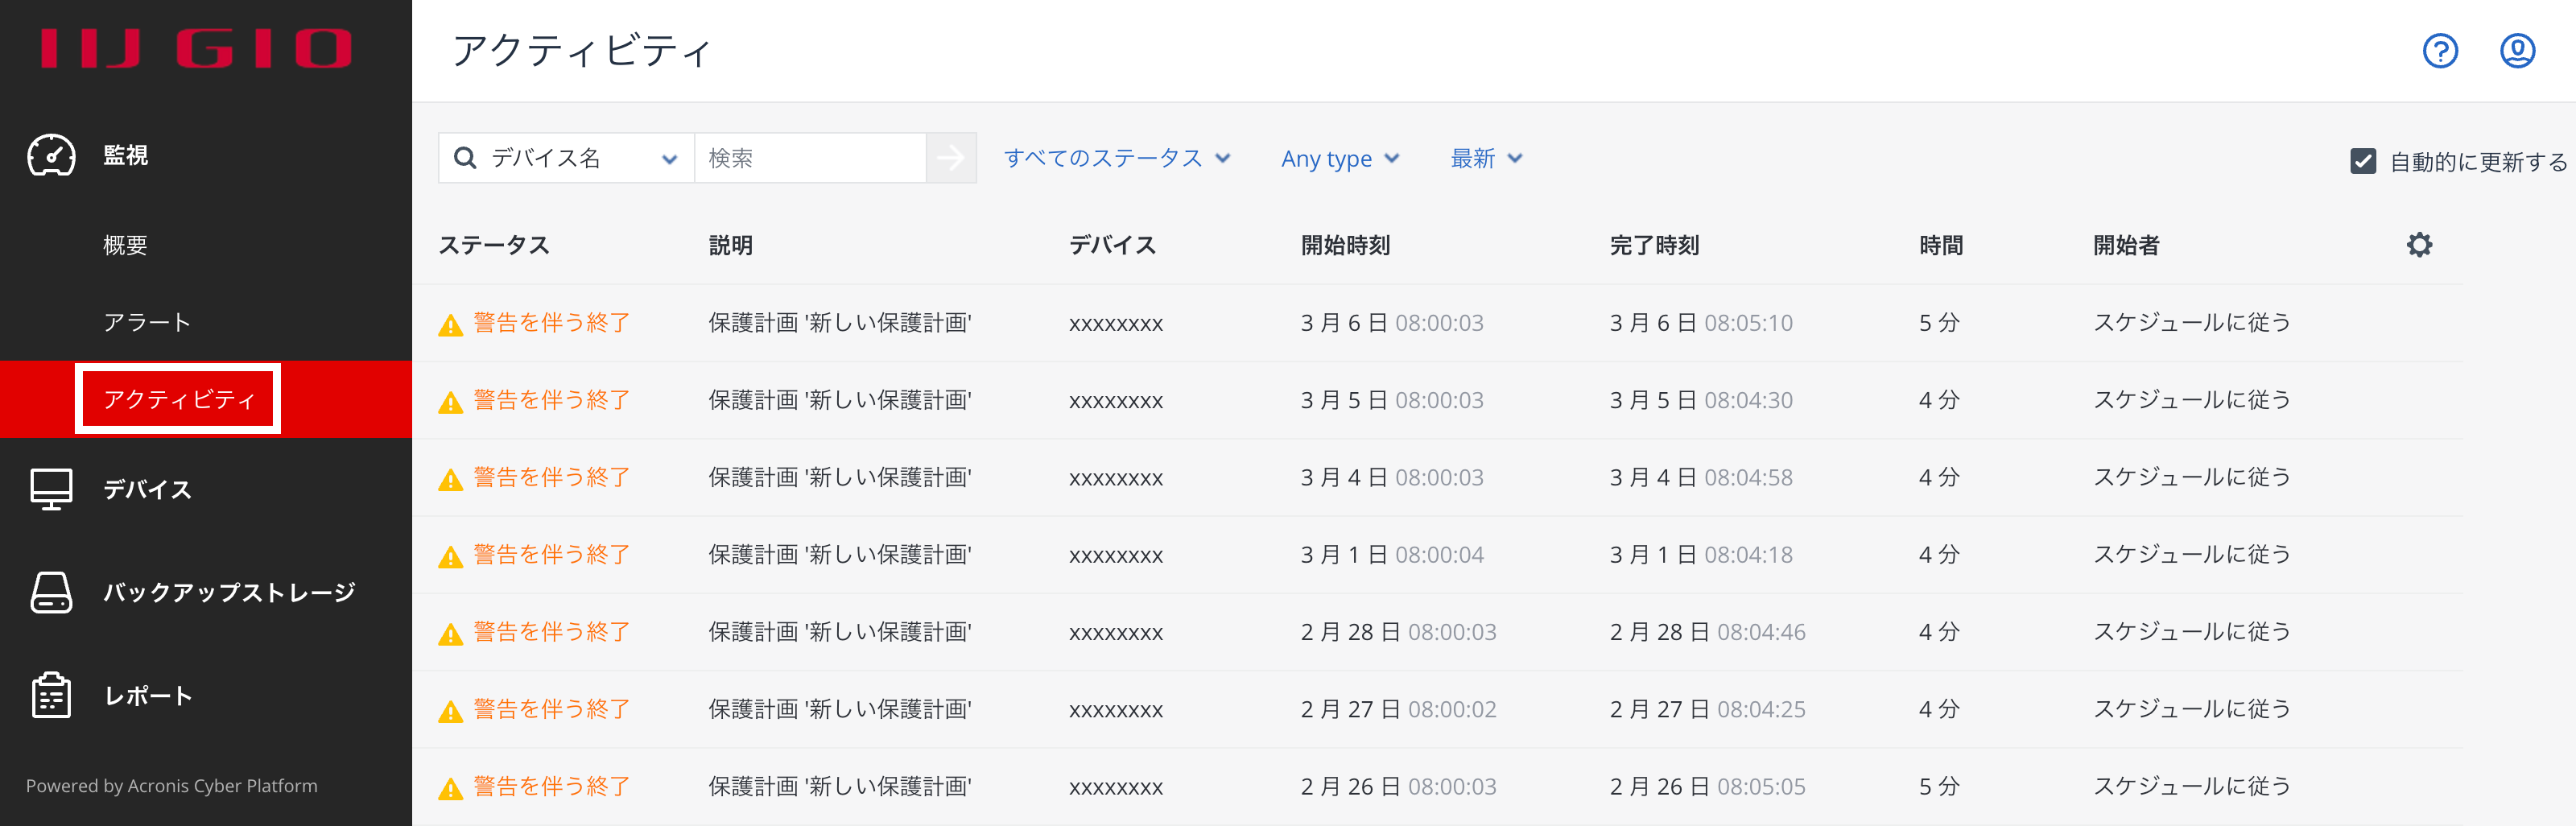The image size is (2576, 826).
Task: Click the デバイス monitor icon in sidebar
Action: (51, 490)
